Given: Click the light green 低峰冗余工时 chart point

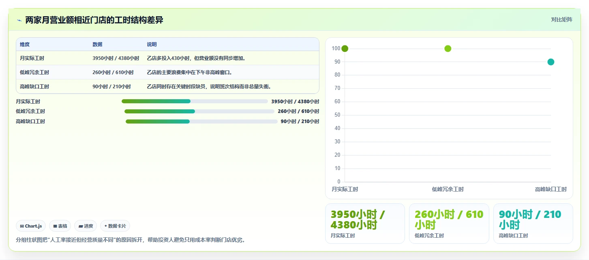Looking at the screenshot, I should pos(448,49).
